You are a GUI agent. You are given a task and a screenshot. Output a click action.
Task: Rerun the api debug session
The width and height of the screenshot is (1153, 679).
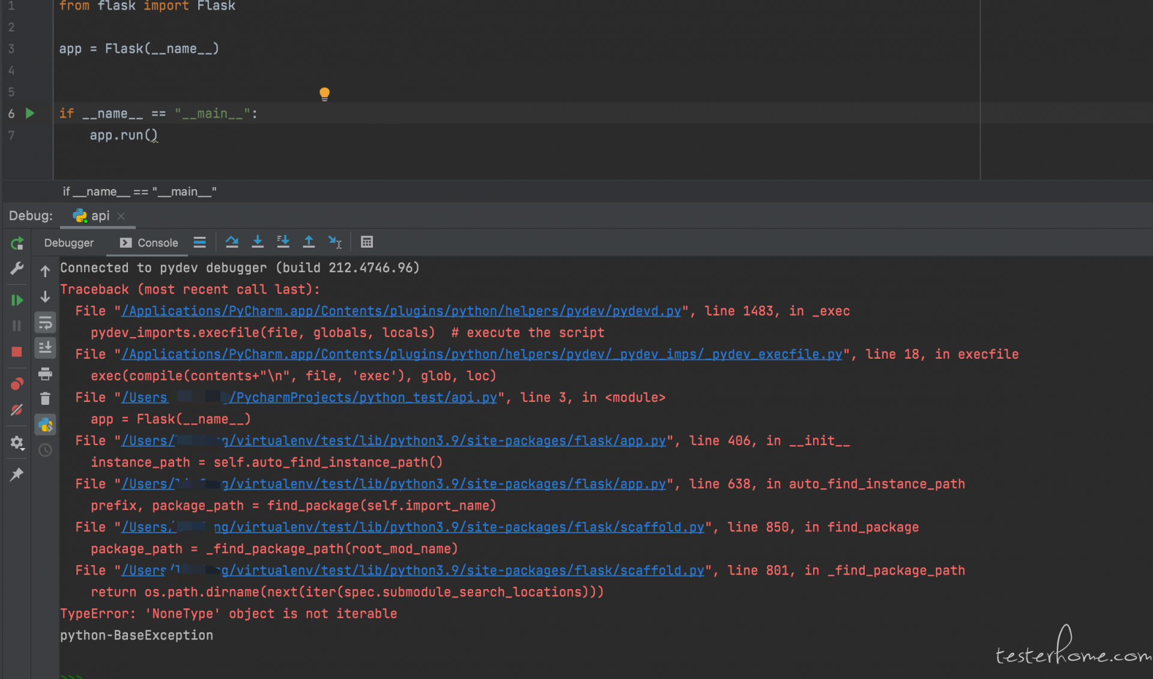click(x=17, y=243)
